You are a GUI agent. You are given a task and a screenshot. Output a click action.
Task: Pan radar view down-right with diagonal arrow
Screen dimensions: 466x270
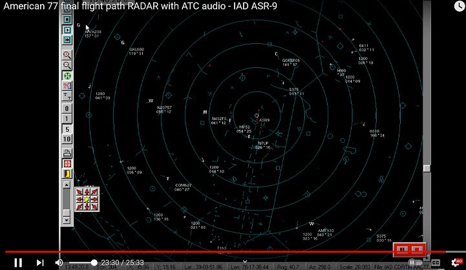(94, 207)
